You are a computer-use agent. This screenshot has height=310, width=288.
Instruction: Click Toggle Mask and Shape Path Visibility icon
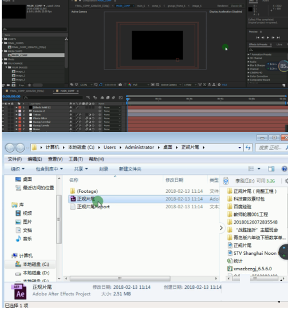pos(101,84)
